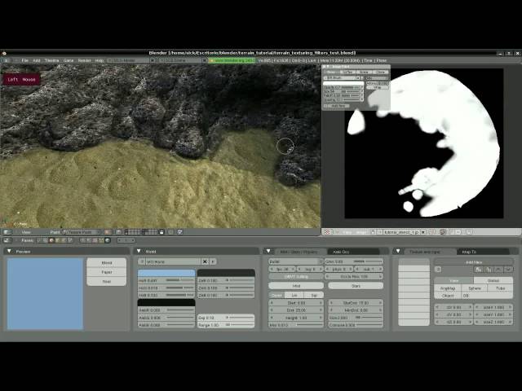Image resolution: width=522 pixels, height=391 pixels.
Task: Open the Logic context icon in Panels header
Action: pyautogui.click(x=40, y=240)
